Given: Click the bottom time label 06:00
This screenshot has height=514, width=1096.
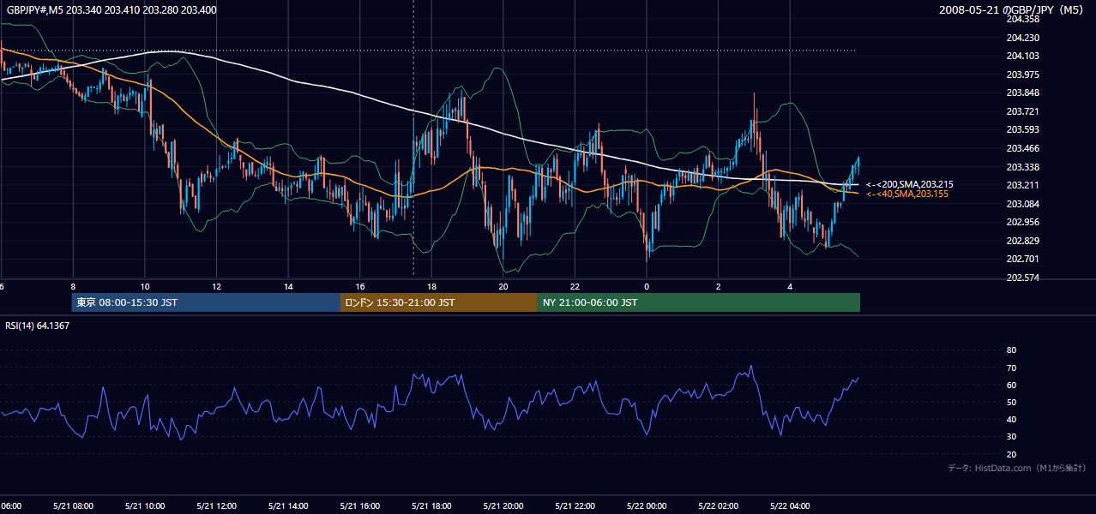Looking at the screenshot, I should pyautogui.click(x=10, y=506).
